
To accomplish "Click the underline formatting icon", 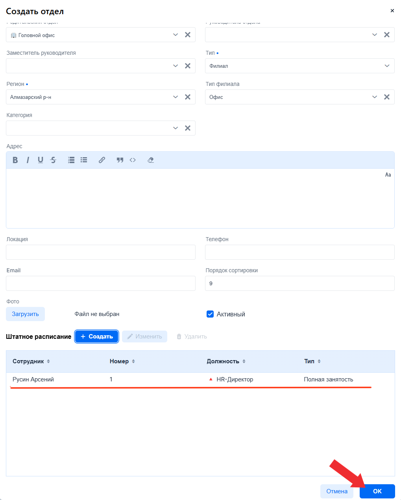I will pos(41,160).
